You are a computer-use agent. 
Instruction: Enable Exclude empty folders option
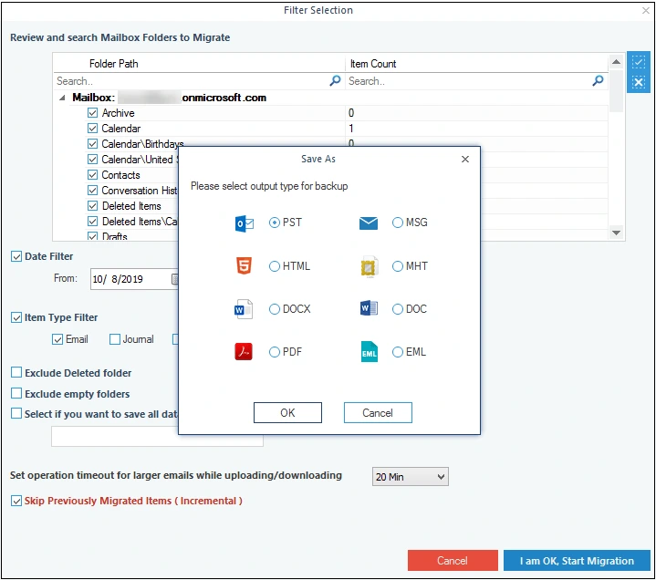point(16,393)
